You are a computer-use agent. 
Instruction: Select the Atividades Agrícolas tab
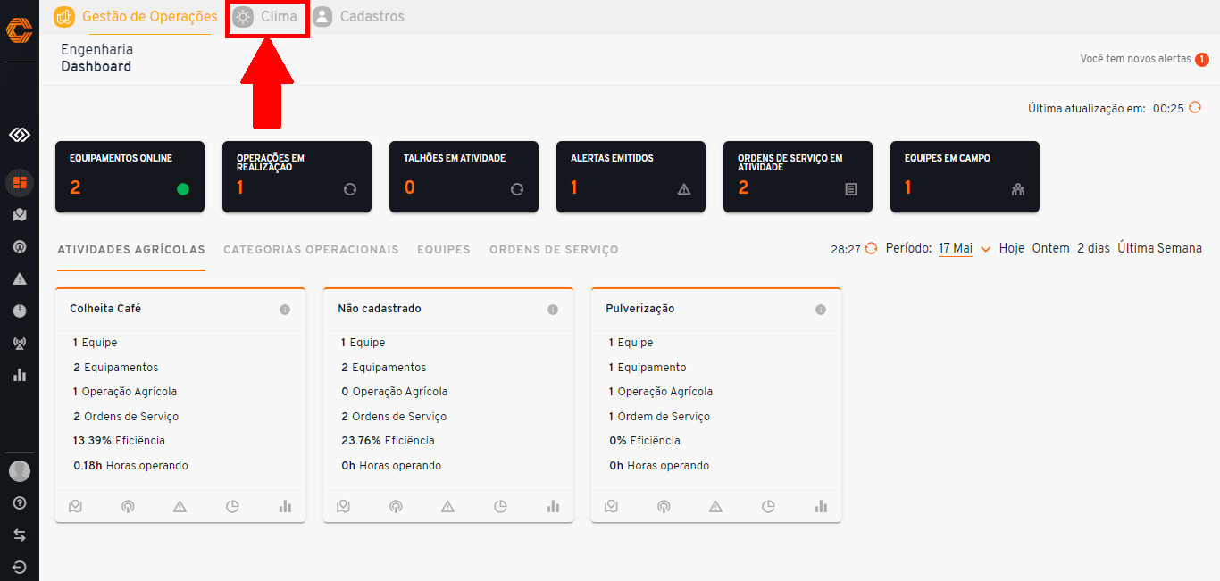tap(131, 250)
